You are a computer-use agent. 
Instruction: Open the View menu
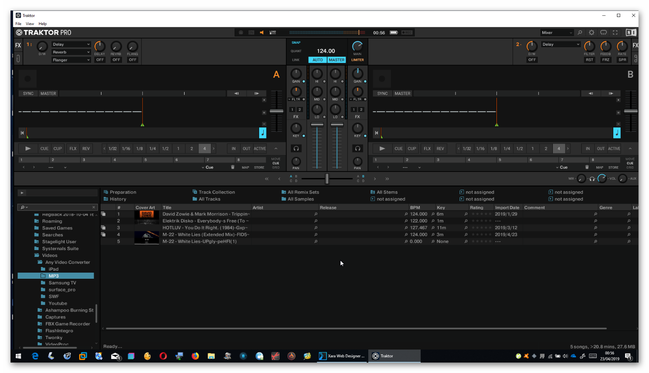[30, 23]
